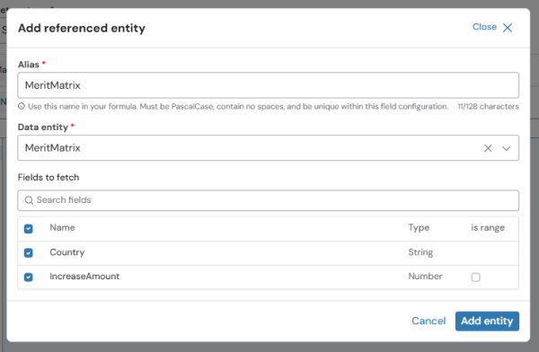Click into the Search fields box
Screen dimensions: 539x352
point(268,200)
